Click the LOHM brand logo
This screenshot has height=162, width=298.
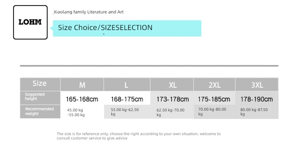pos(31,22)
